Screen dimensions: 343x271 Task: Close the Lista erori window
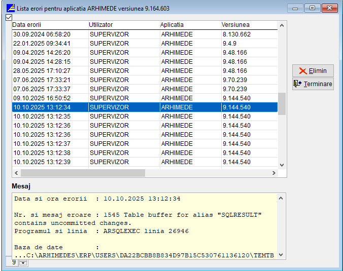pyautogui.click(x=330, y=9)
